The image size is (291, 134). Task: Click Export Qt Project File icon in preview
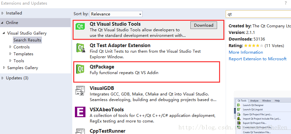click(239, 123)
